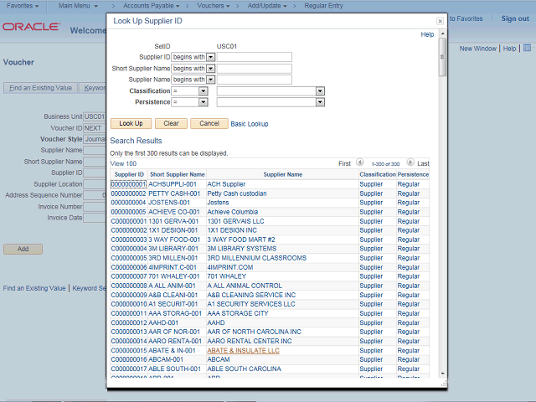Screen dimensions: 536x402
Task: Click the next results arrow icon
Action: click(410, 163)
